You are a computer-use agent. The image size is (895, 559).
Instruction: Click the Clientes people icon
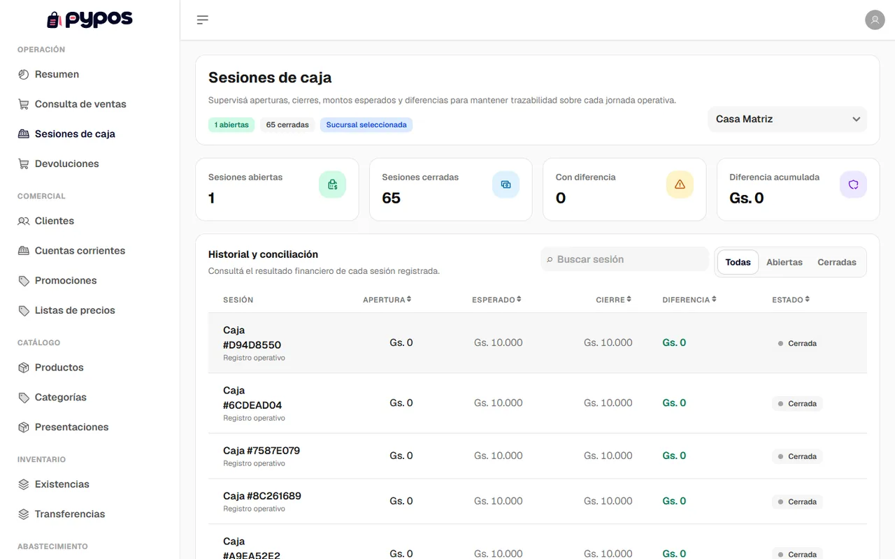click(x=24, y=221)
